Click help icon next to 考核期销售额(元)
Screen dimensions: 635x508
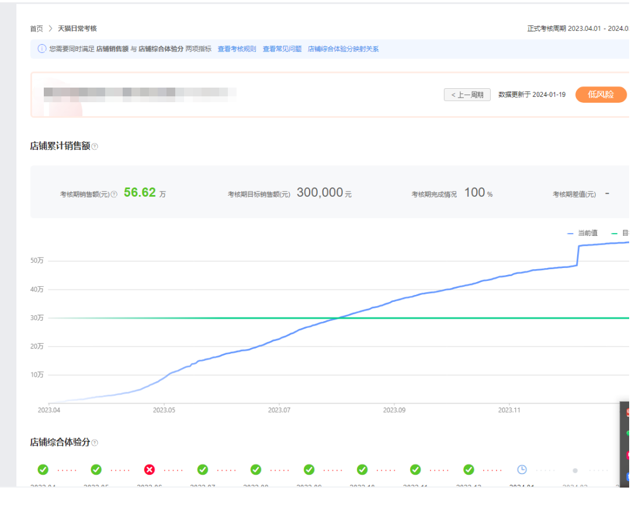coord(114,194)
